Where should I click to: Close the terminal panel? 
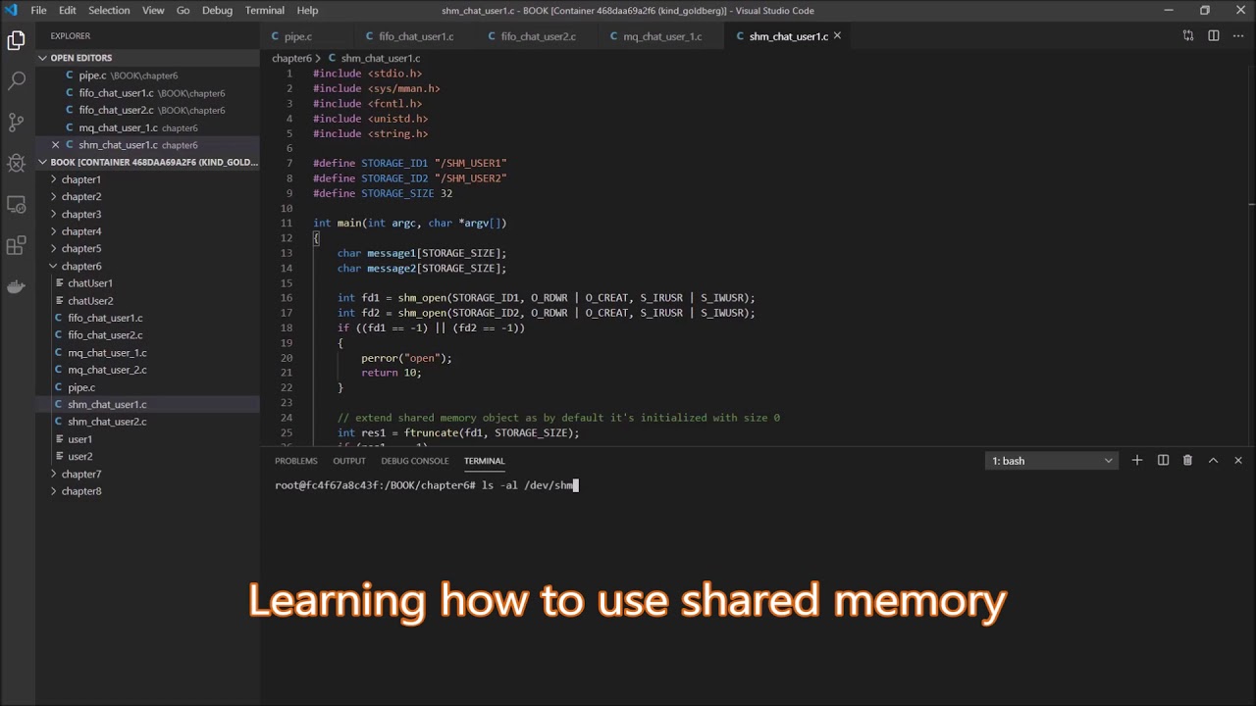1238,460
